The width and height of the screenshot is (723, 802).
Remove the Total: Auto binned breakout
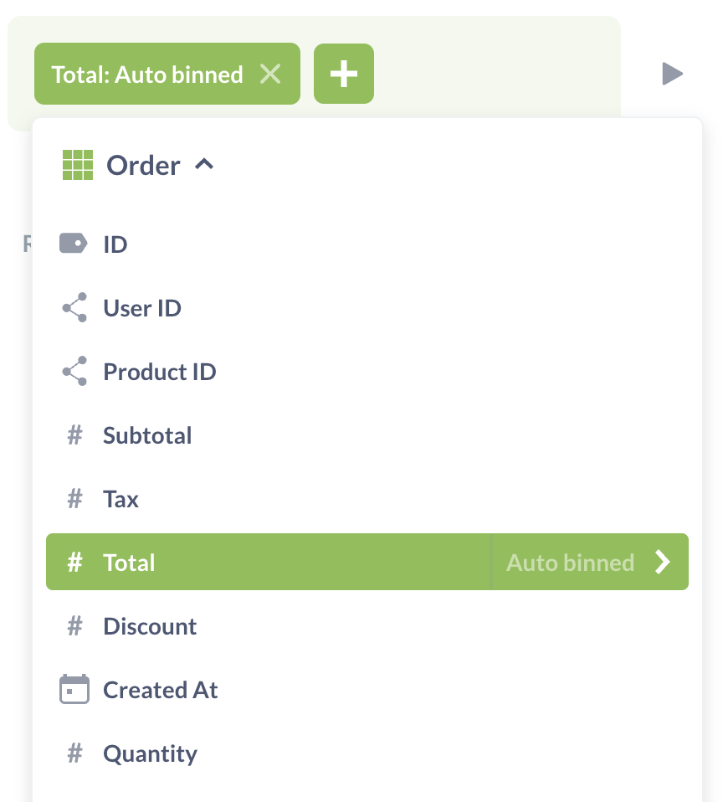point(270,75)
